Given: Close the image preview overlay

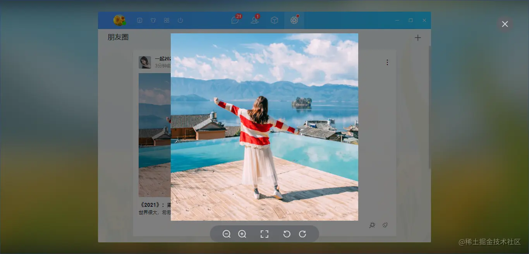Looking at the screenshot, I should point(505,24).
